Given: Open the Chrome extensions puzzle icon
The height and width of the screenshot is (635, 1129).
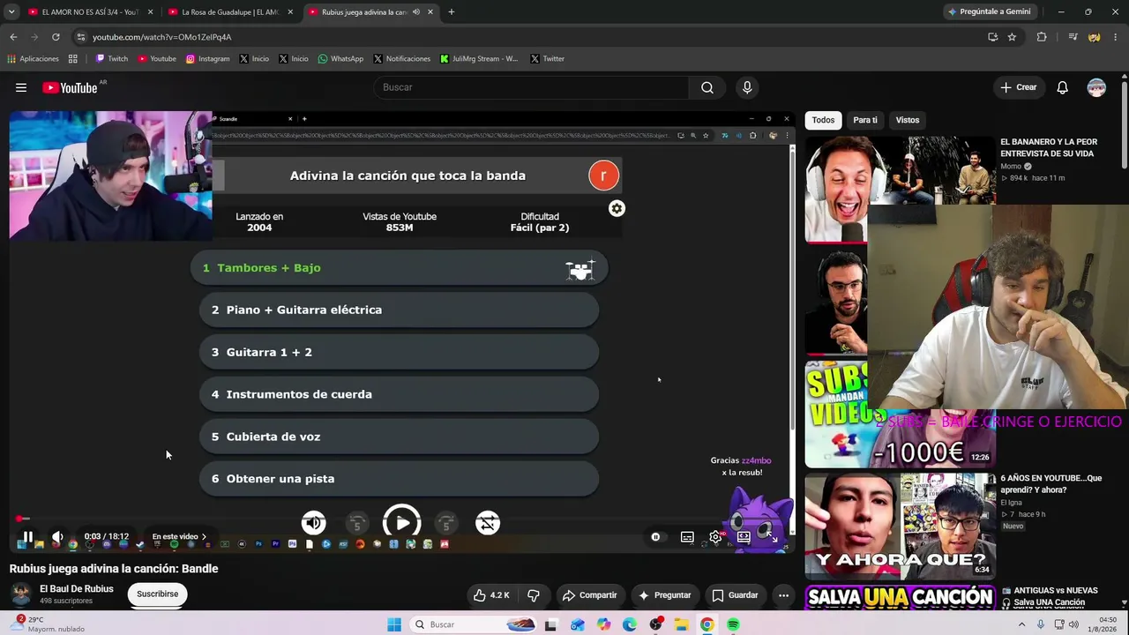Looking at the screenshot, I should pos(1042,37).
